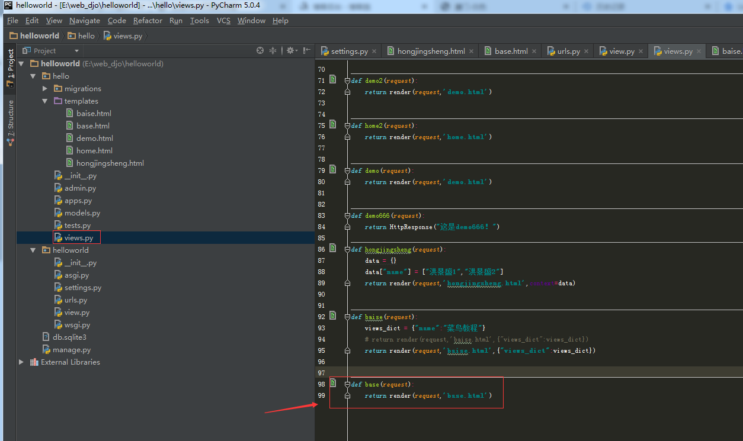
Task: Select apps.py in project tree
Action: pos(73,200)
